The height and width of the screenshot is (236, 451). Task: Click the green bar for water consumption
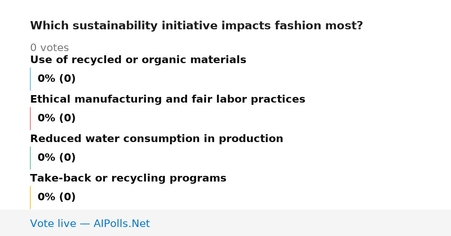tap(30, 158)
